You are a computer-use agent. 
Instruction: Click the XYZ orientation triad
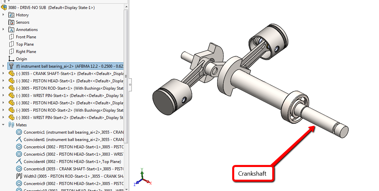(142, 177)
